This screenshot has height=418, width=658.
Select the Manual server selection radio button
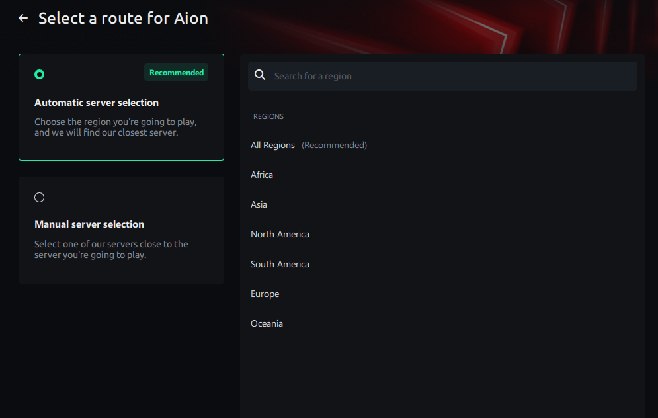[40, 197]
